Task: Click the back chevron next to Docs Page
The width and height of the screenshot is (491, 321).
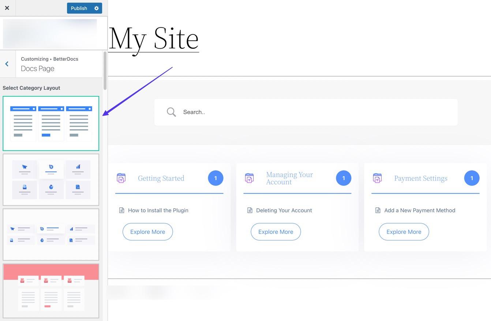Action: point(7,63)
